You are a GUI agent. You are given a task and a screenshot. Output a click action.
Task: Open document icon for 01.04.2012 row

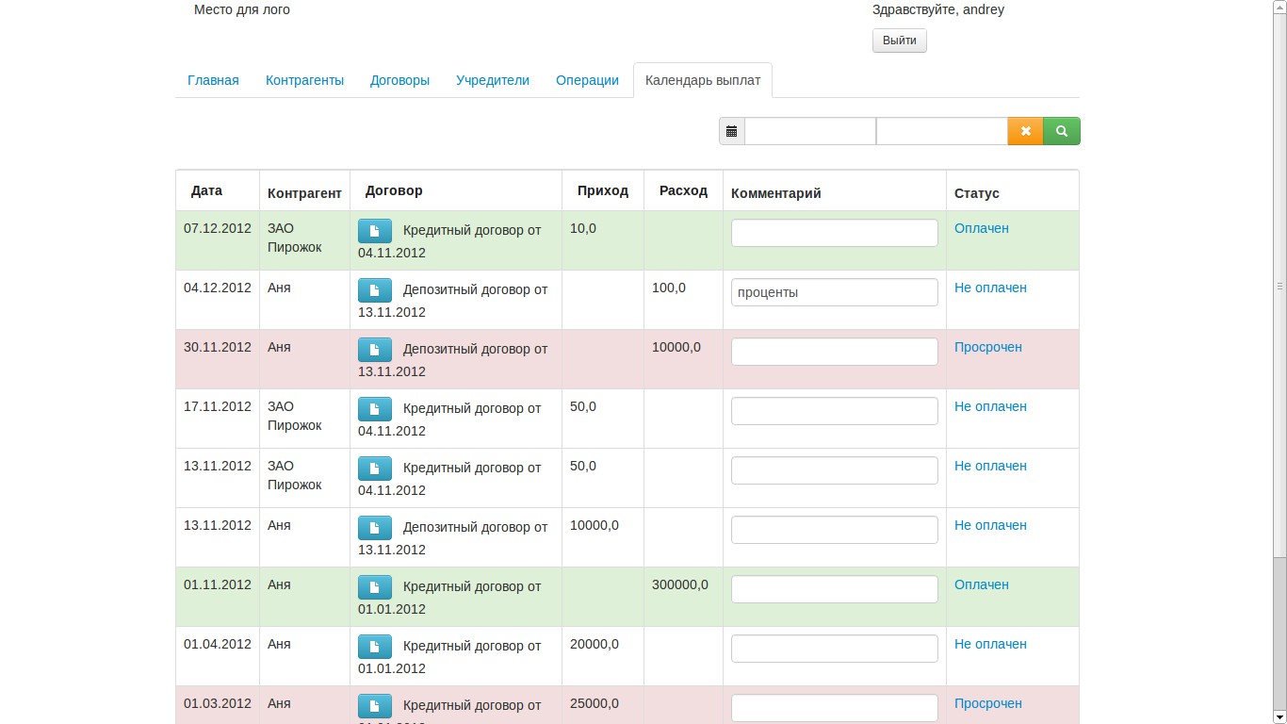coord(375,647)
